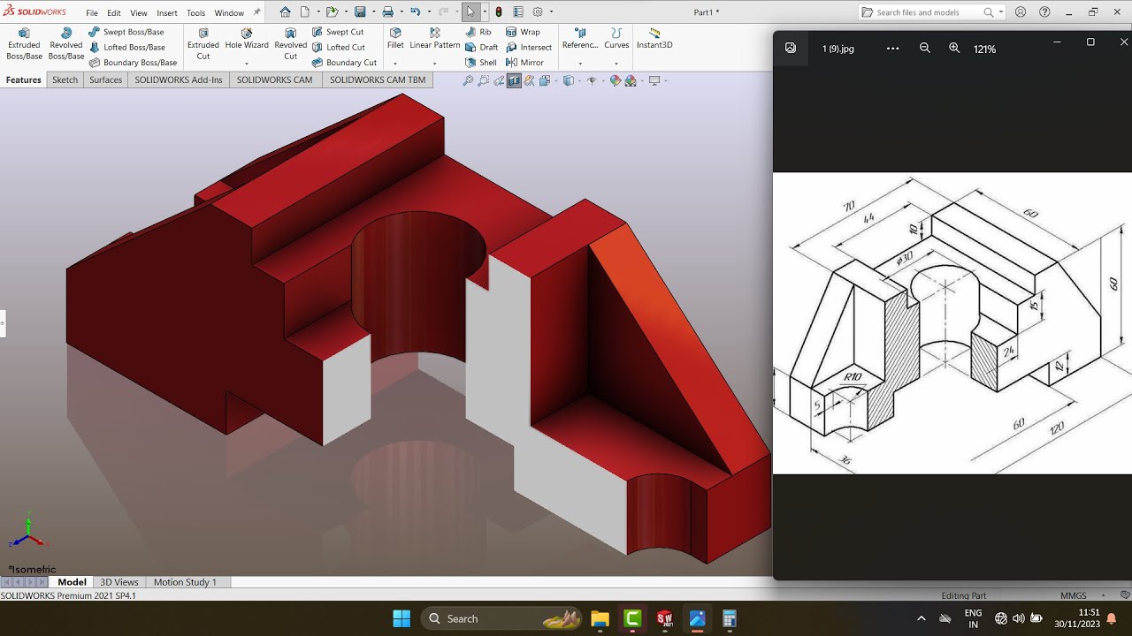Switch to the Surfaces tab
This screenshot has height=636, width=1132.
(105, 79)
